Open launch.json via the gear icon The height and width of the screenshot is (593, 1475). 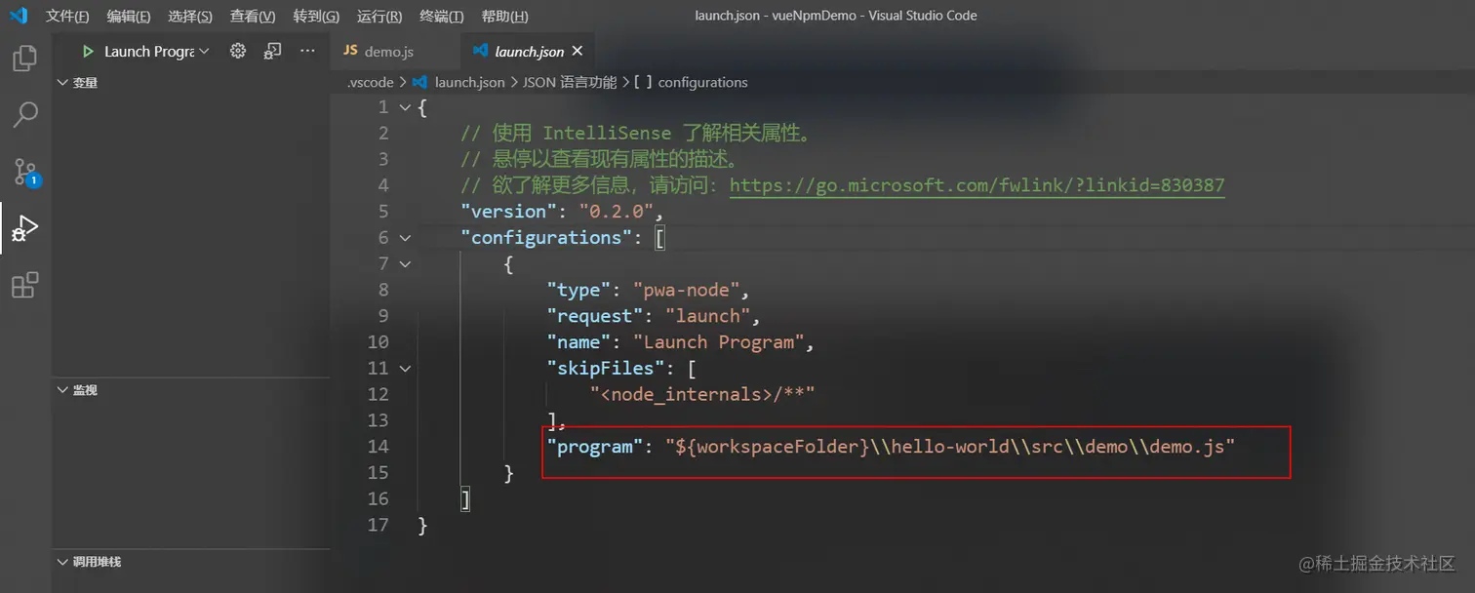[238, 51]
